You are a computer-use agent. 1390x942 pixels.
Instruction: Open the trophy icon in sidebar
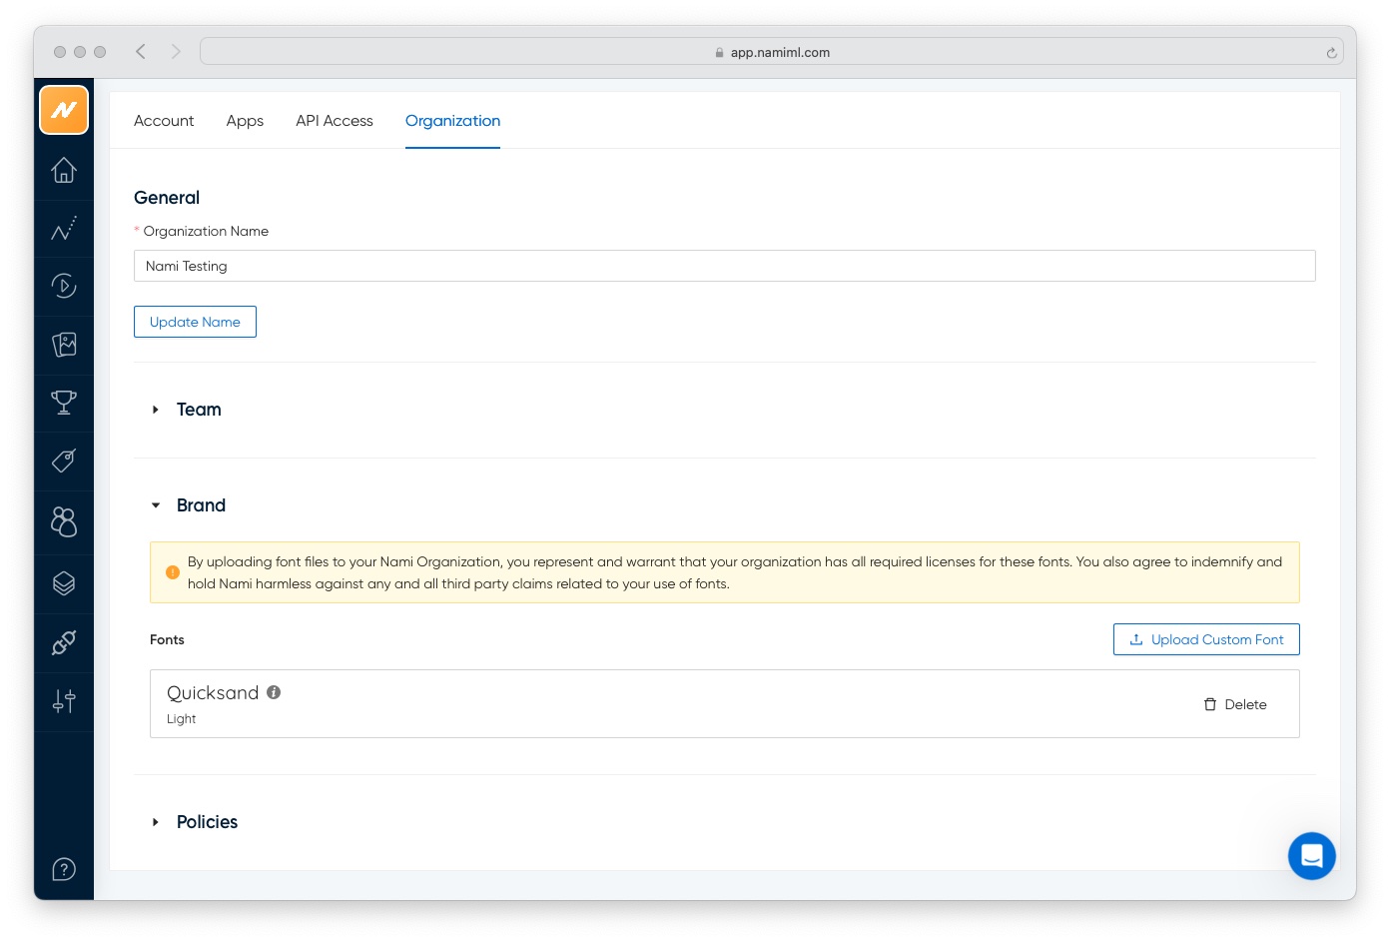64,403
